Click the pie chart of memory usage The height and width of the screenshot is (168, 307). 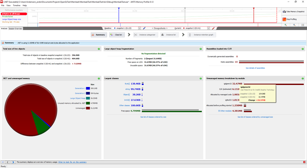coord(31,110)
